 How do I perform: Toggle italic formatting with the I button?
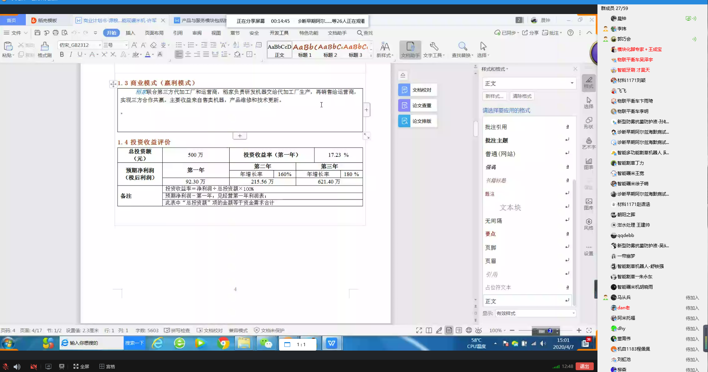tap(71, 55)
